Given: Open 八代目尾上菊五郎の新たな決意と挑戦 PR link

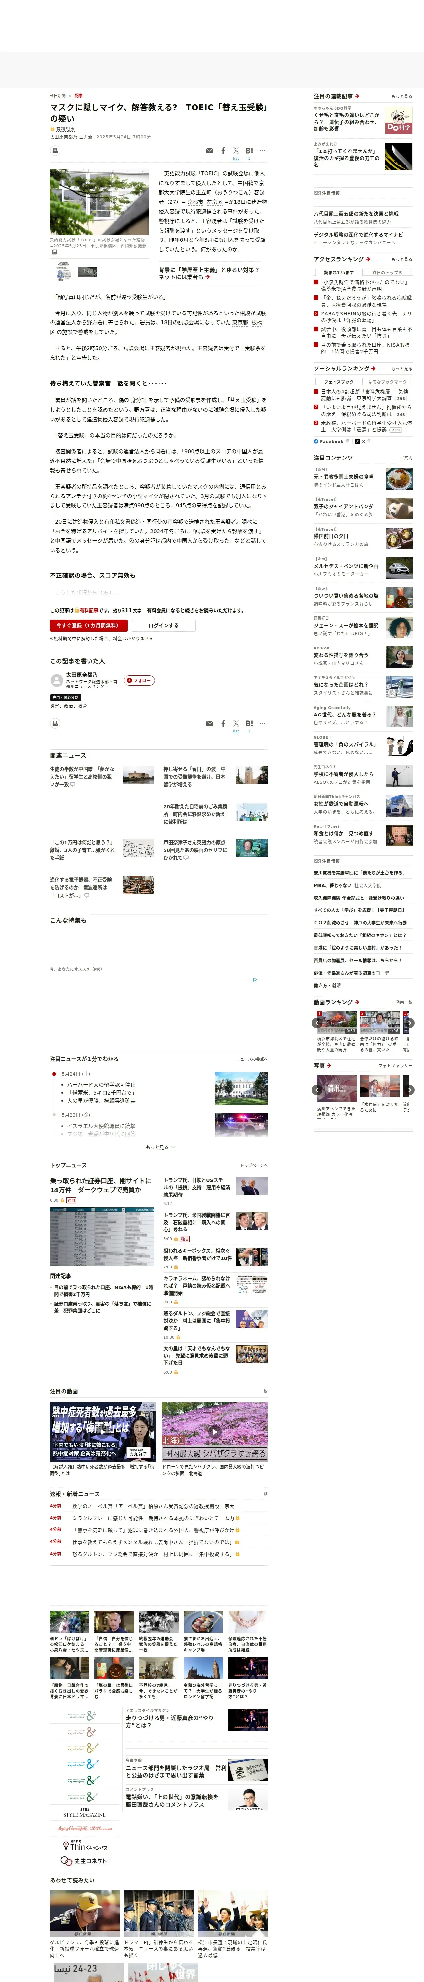Looking at the screenshot, I should [356, 214].
